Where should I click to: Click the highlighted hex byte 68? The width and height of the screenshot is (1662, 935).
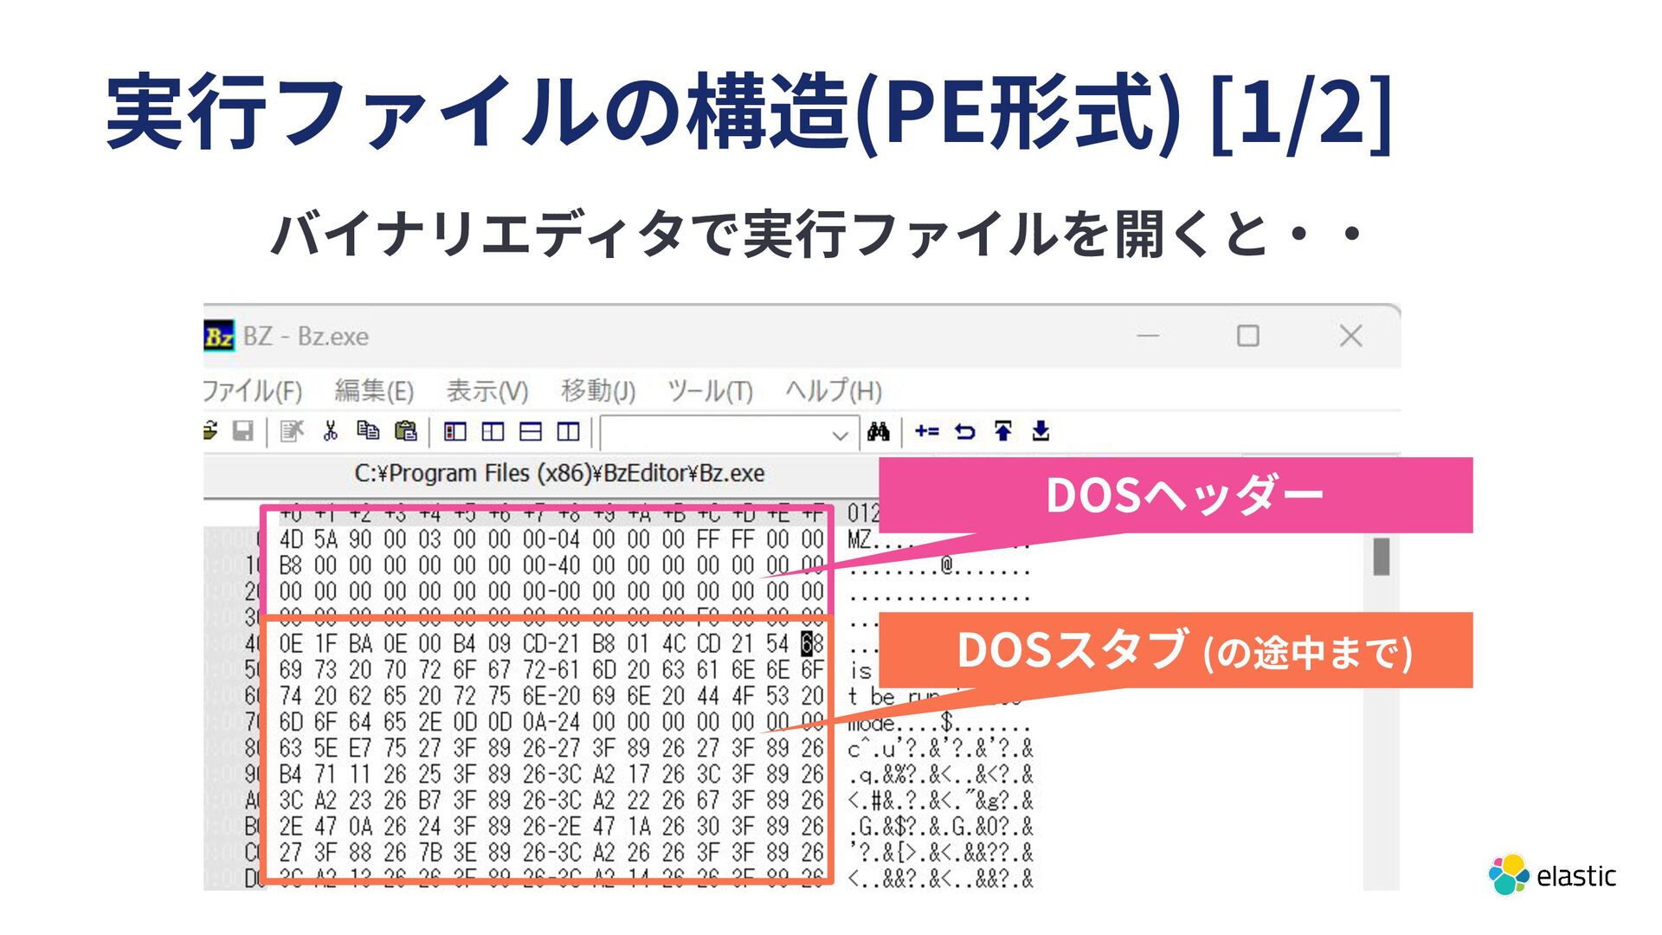(x=812, y=643)
